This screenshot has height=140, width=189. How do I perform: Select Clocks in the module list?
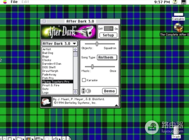pyautogui.click(x=58, y=60)
